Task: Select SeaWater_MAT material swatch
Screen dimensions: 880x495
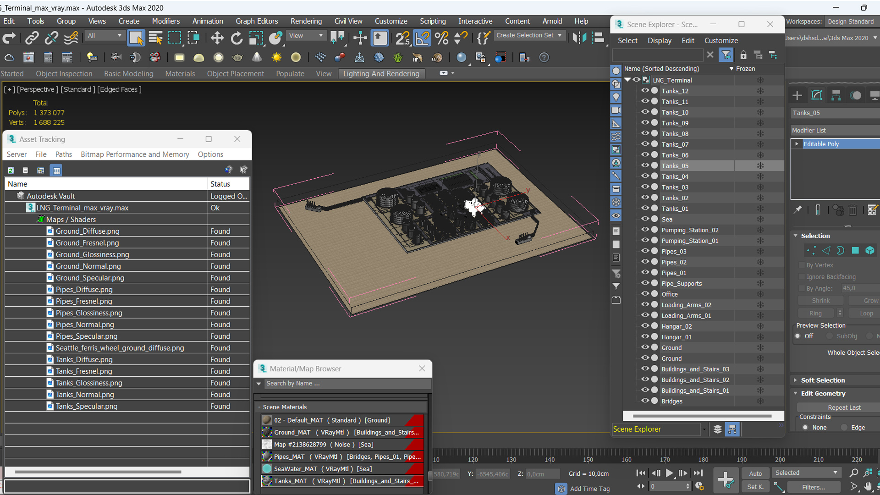Action: pyautogui.click(x=267, y=468)
